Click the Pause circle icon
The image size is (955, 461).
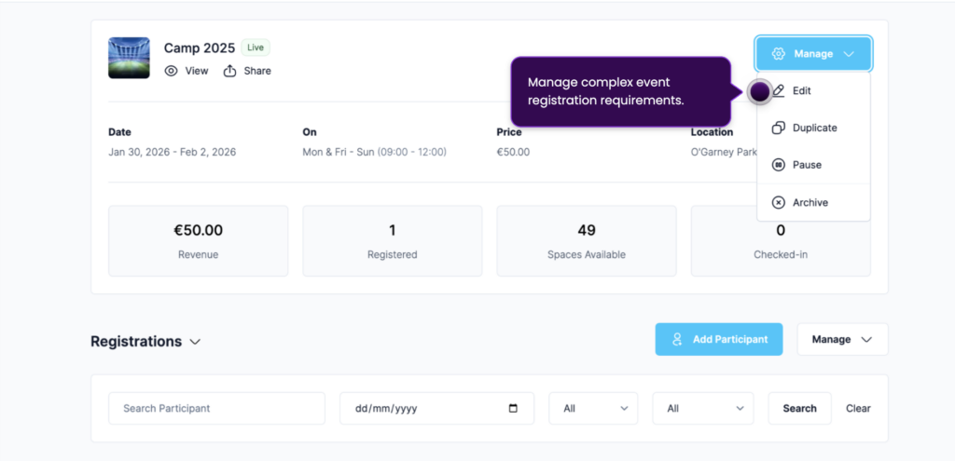pos(779,165)
